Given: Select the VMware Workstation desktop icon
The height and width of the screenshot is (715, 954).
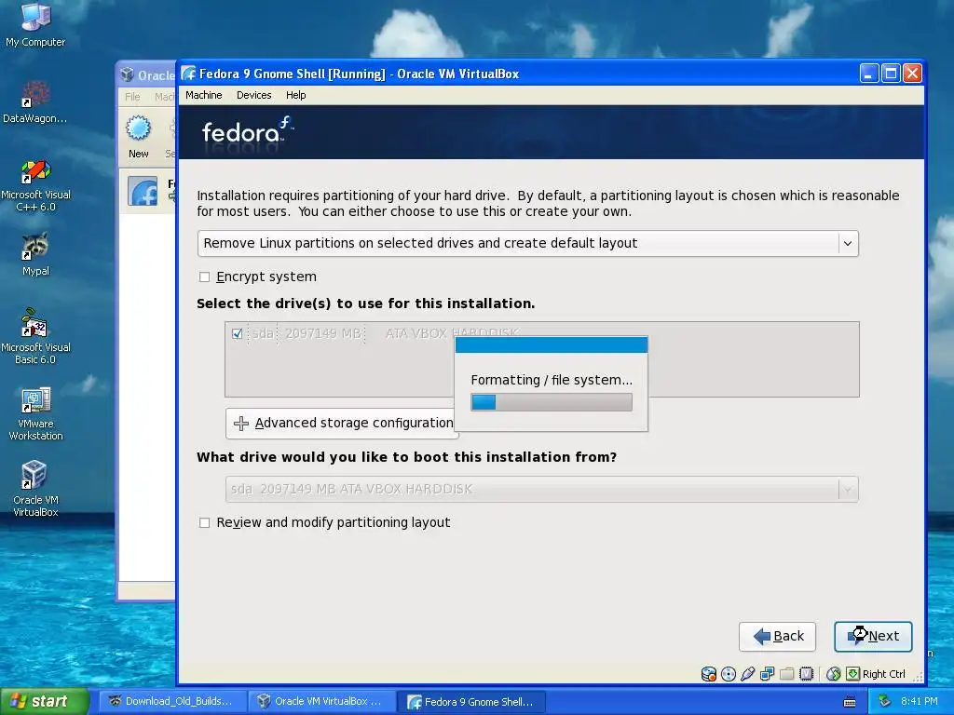Looking at the screenshot, I should (35, 413).
